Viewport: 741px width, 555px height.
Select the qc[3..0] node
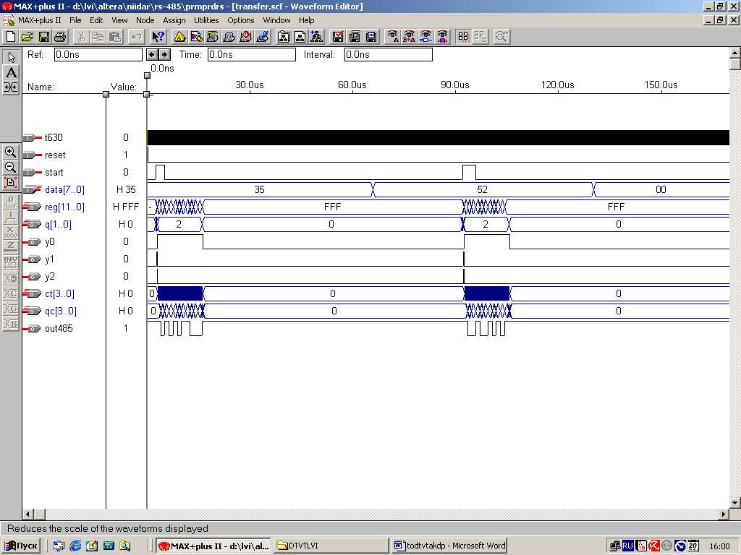[61, 311]
